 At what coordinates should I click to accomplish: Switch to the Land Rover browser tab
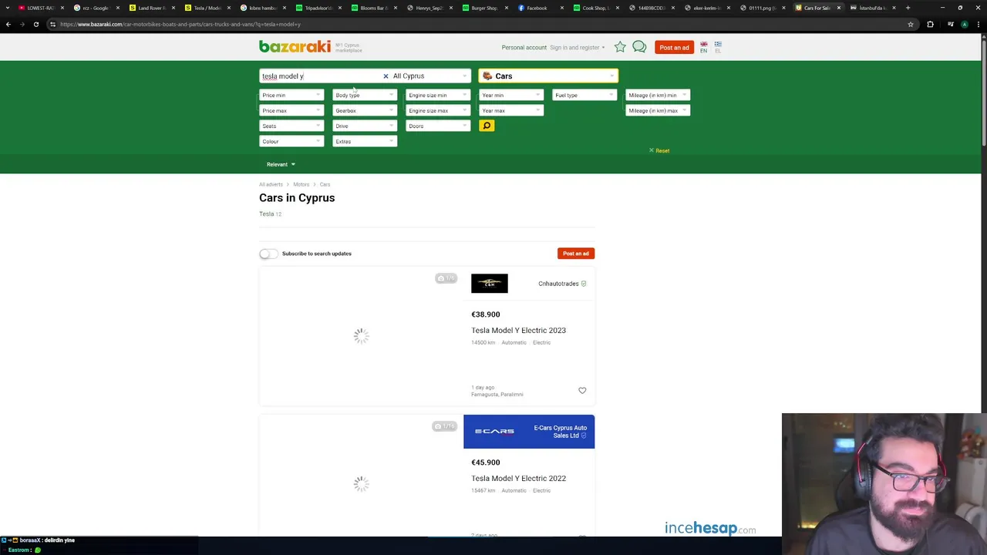point(152,8)
